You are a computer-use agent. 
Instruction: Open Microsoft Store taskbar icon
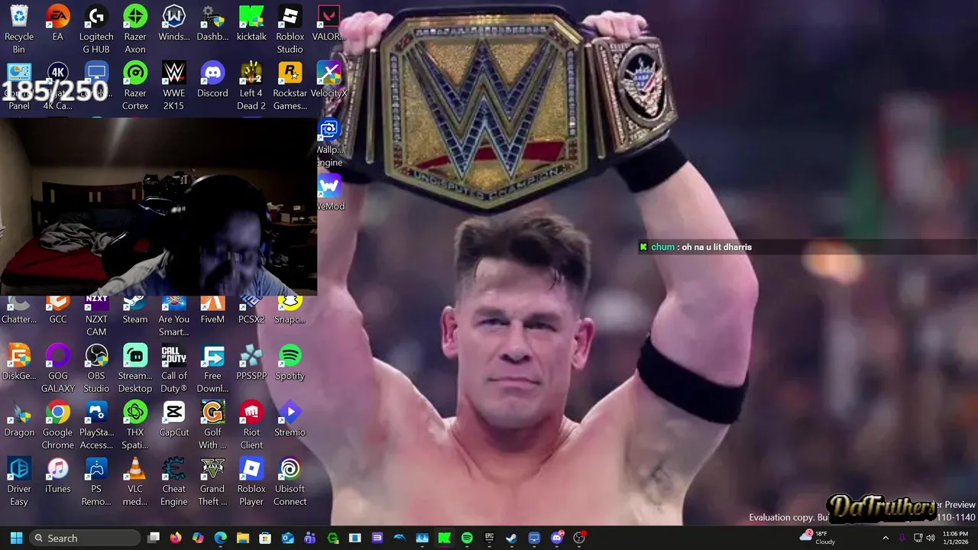[265, 538]
